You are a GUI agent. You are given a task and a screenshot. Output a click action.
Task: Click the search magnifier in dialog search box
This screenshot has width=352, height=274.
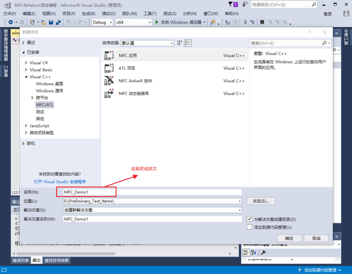[324, 43]
